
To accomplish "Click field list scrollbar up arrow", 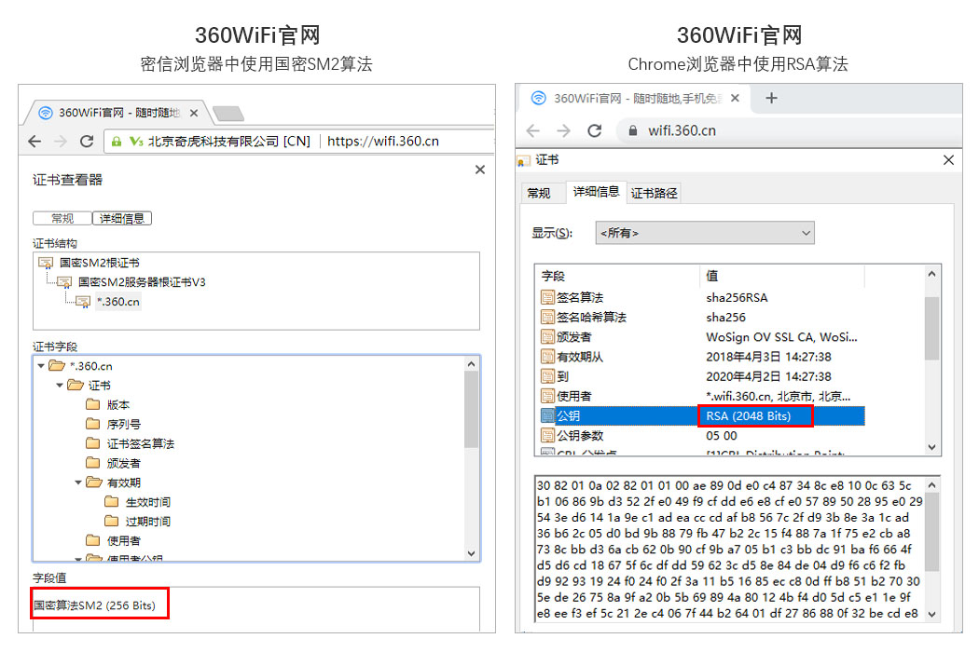I will [x=931, y=274].
